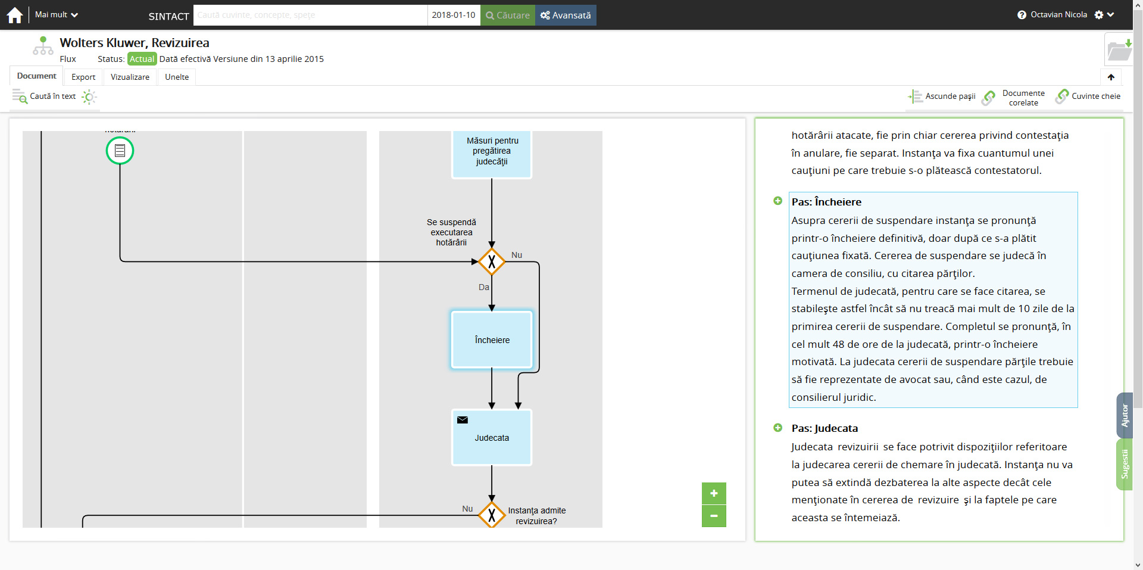Open Documente corelate links
The image size is (1143, 570).
pos(1015,98)
